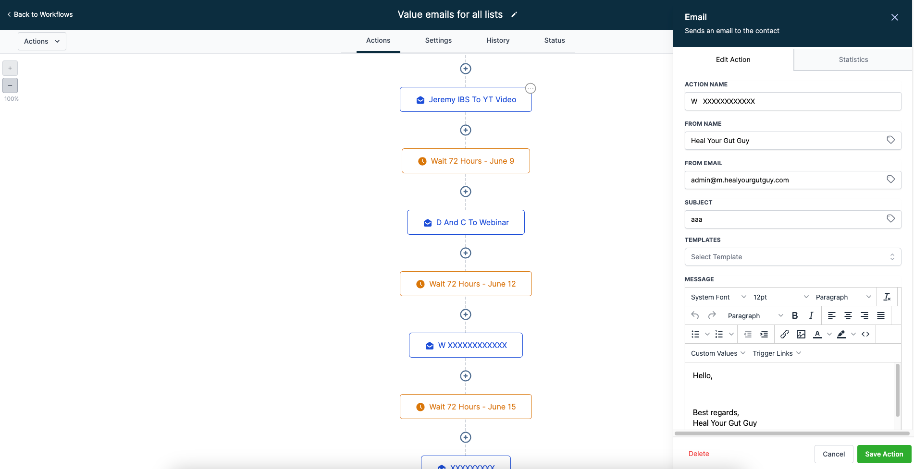Open the History tab
Screen dimensions: 914x469
(x=497, y=40)
